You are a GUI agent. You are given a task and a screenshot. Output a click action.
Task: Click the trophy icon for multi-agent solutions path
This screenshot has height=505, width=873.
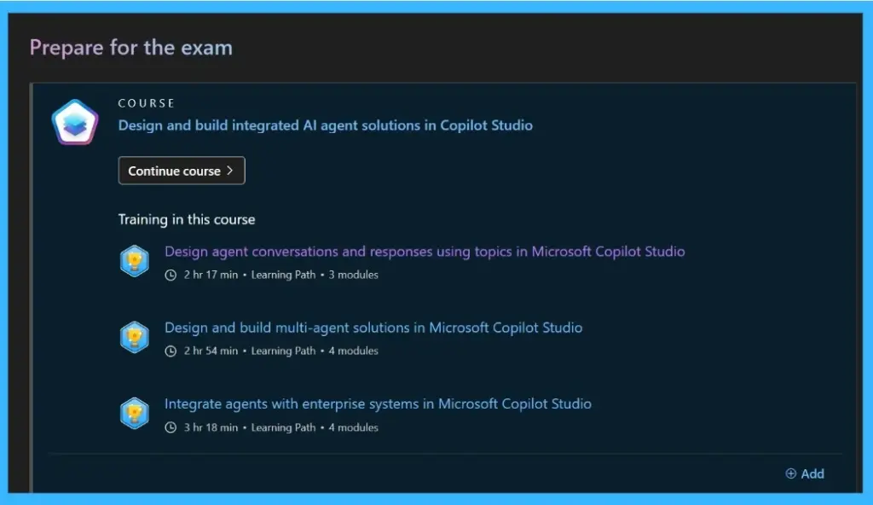[x=135, y=336]
